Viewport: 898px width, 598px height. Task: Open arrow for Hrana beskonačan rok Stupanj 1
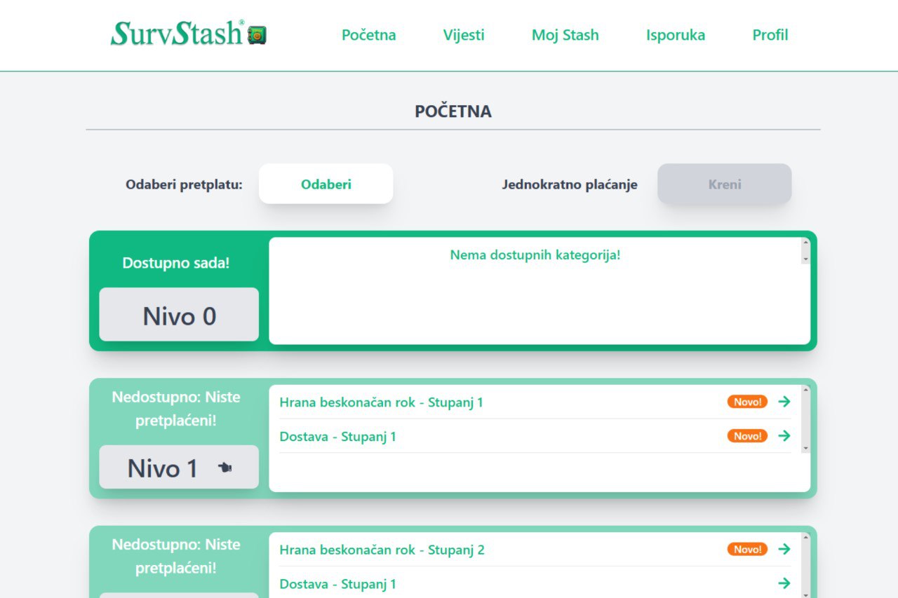[784, 402]
